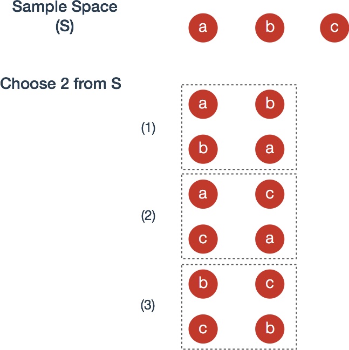
Task: Click circle 'c' in the Sample Space row
Action: (334, 28)
